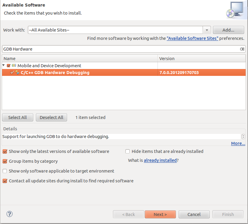Cancel the install dialog
This screenshot has width=248, height=224.
point(194,214)
